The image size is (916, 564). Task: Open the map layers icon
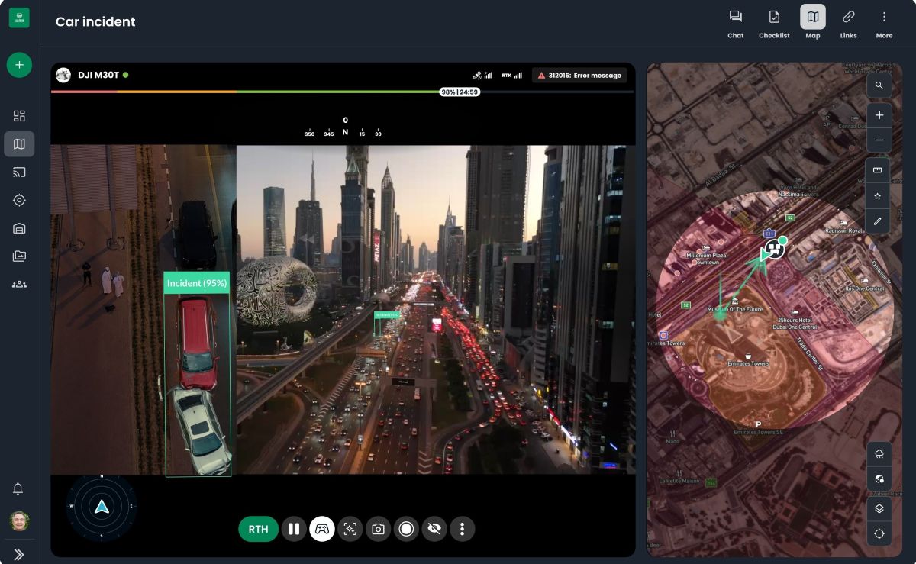point(879,508)
